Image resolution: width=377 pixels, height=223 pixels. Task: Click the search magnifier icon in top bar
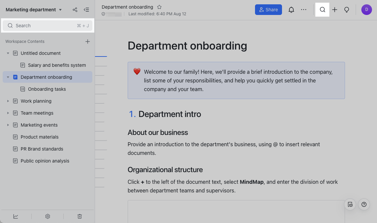322,10
